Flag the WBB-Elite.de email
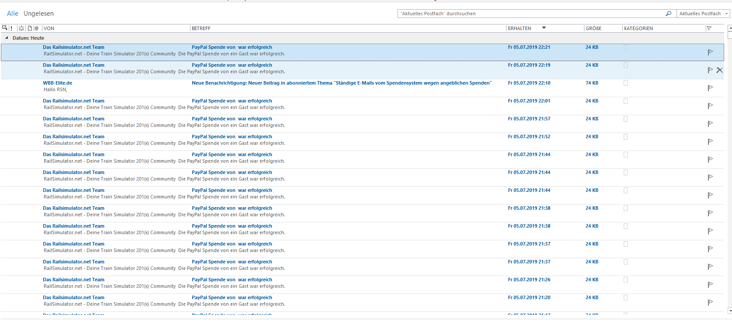 pyautogui.click(x=710, y=88)
